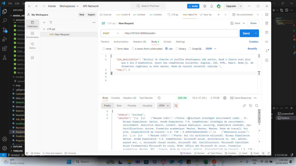Open VS Code Search in the activity bar
Viewport: 296px width, 166px height.
click(x=4, y=20)
